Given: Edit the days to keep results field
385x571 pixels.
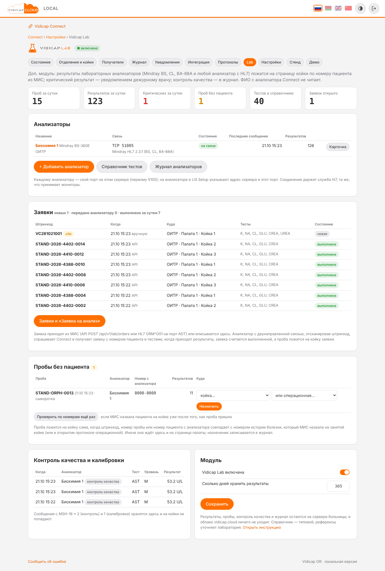Looking at the screenshot, I should (x=338, y=486).
